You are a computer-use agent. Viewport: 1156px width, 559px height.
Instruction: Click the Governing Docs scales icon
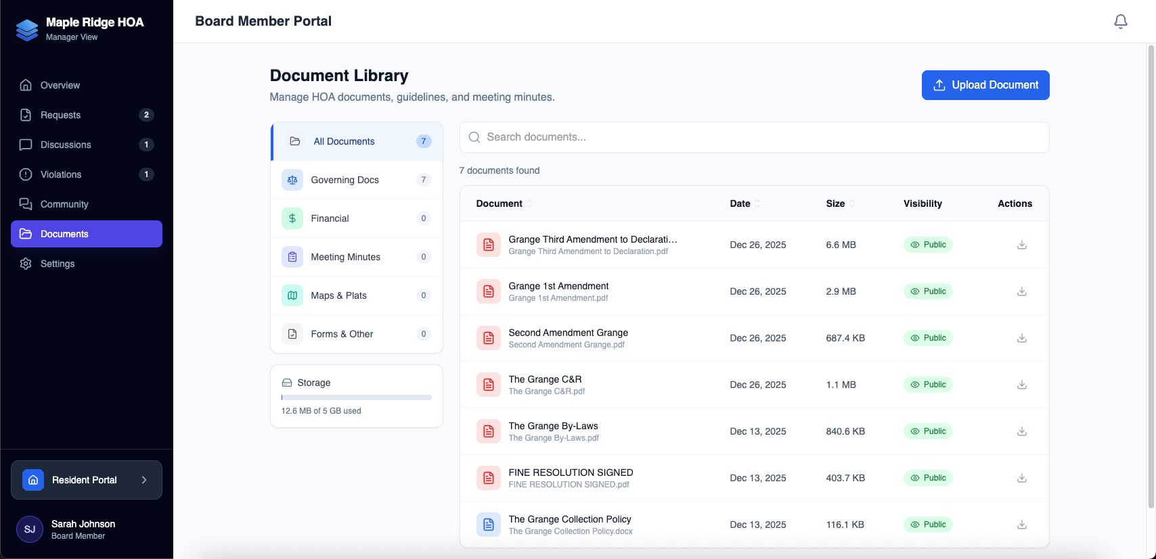pos(292,180)
